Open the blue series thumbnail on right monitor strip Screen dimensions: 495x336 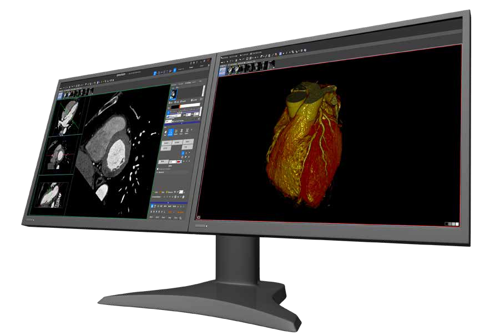click(223, 72)
